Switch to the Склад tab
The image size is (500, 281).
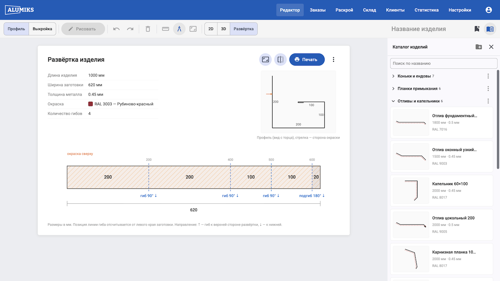click(370, 10)
